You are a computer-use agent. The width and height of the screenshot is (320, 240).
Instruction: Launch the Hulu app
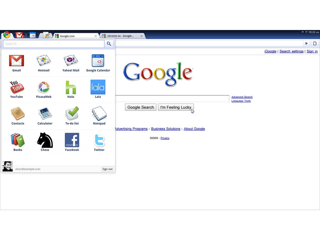click(x=71, y=87)
